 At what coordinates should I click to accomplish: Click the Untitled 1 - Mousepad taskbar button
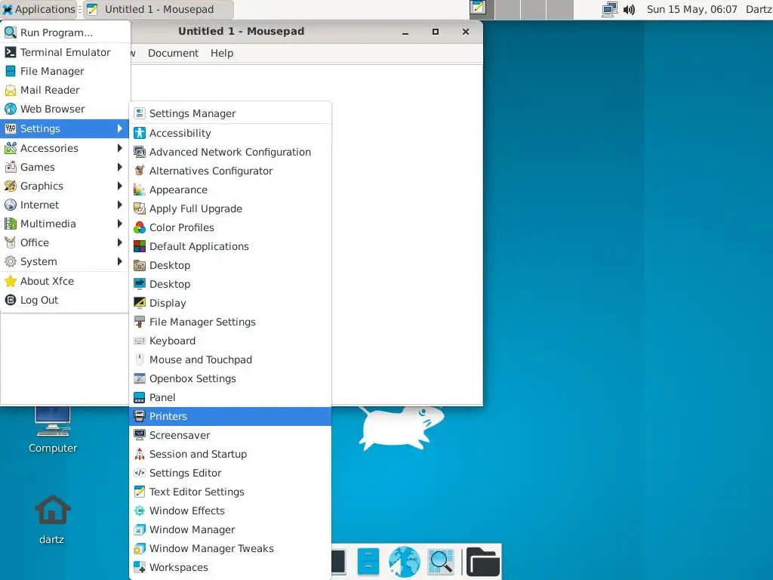click(158, 9)
